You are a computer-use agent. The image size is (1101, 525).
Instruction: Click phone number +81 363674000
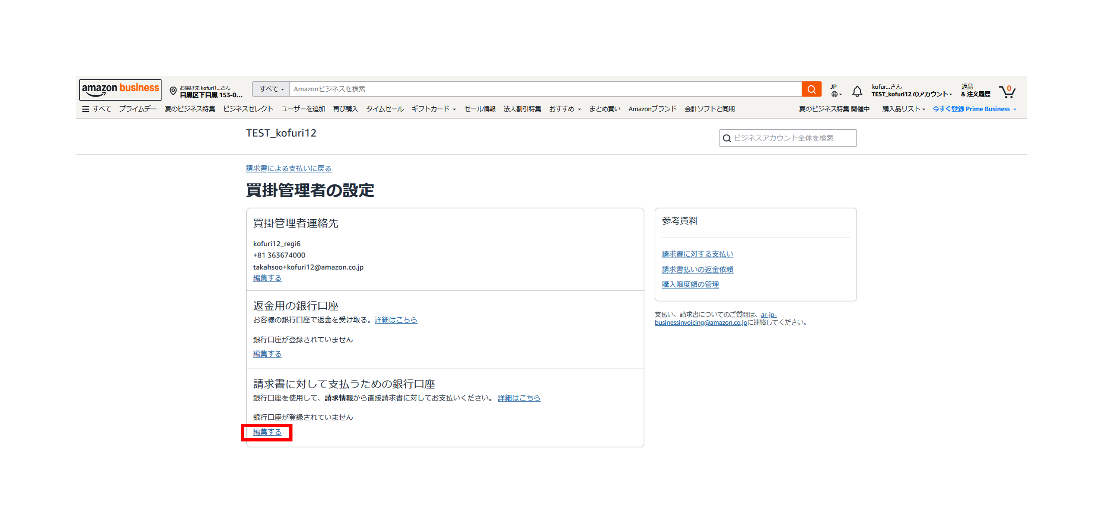[x=279, y=255]
